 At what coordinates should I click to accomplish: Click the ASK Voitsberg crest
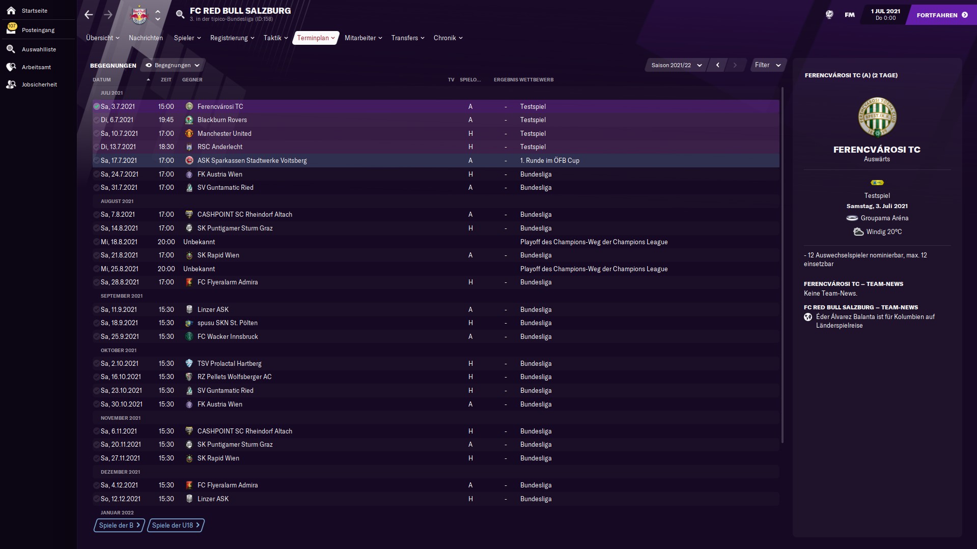point(189,160)
